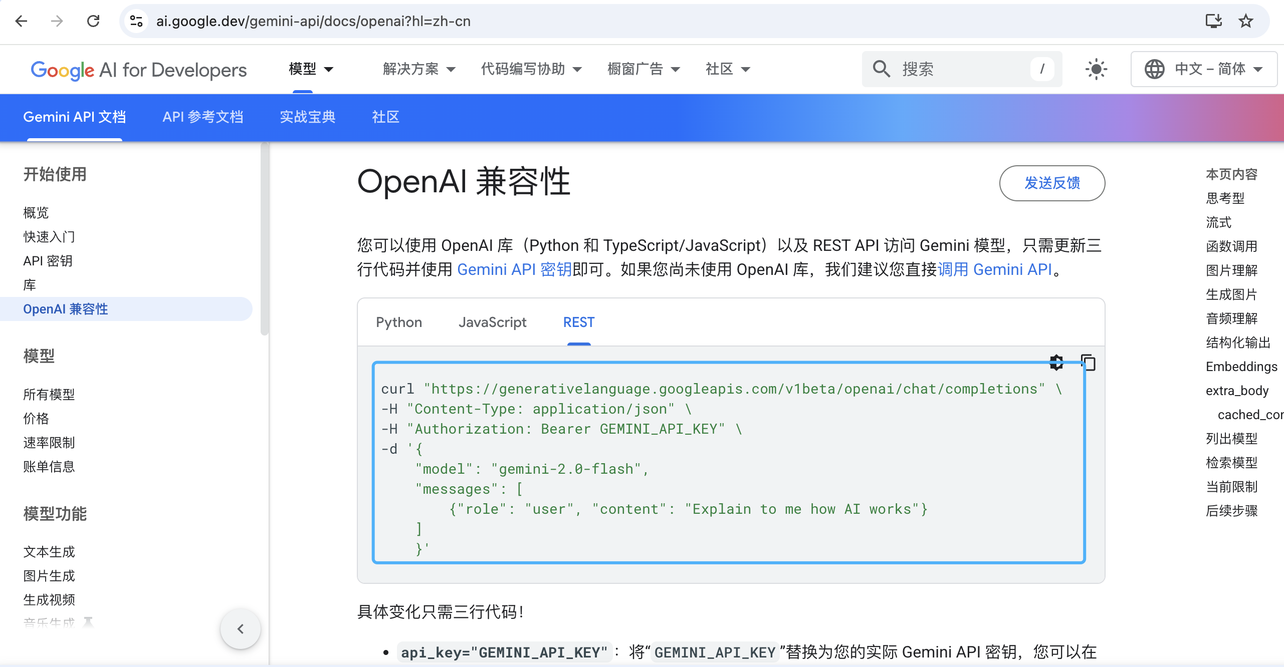Open 库 sidebar item
This screenshot has width=1284, height=667.
[x=30, y=285]
